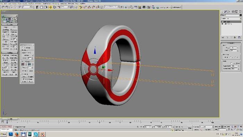Screen dimensions: 243x137
Task: Toggle Maximize Viewport in bottom-right corner
Action: [241, 130]
